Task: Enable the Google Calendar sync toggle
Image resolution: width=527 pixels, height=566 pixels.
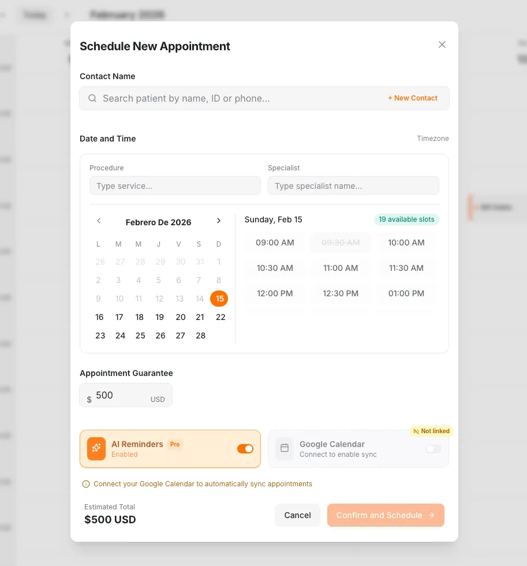Action: (433, 449)
